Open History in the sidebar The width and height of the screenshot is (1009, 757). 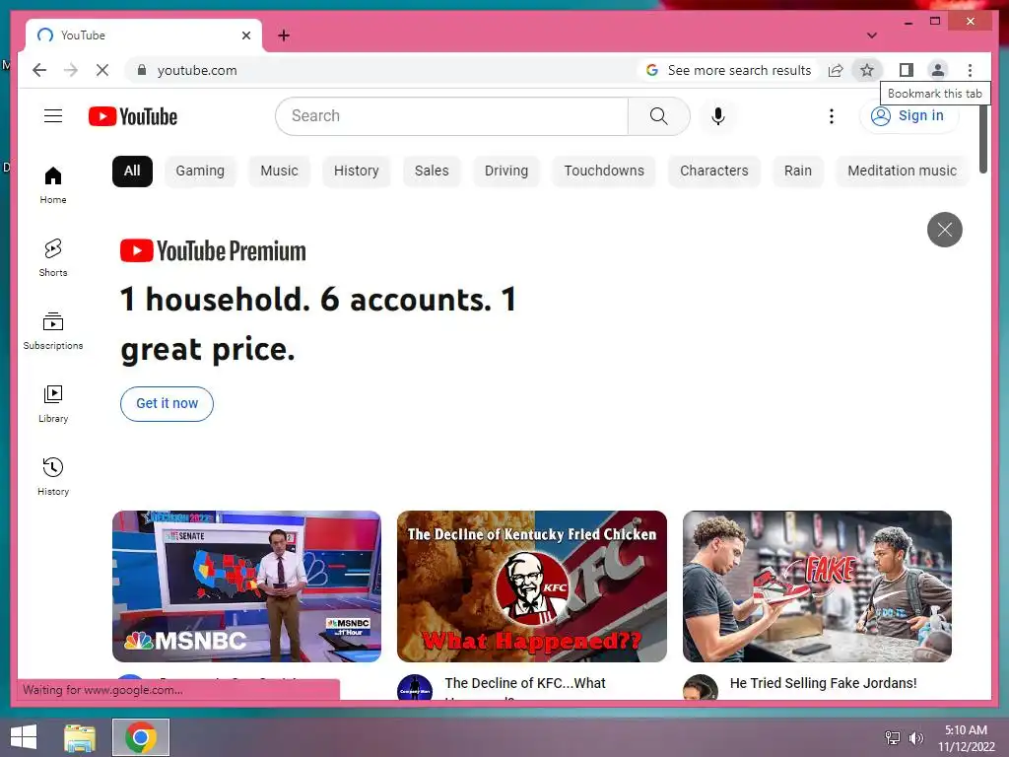53,476
